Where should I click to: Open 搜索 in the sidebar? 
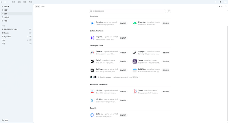(x=17, y=10)
